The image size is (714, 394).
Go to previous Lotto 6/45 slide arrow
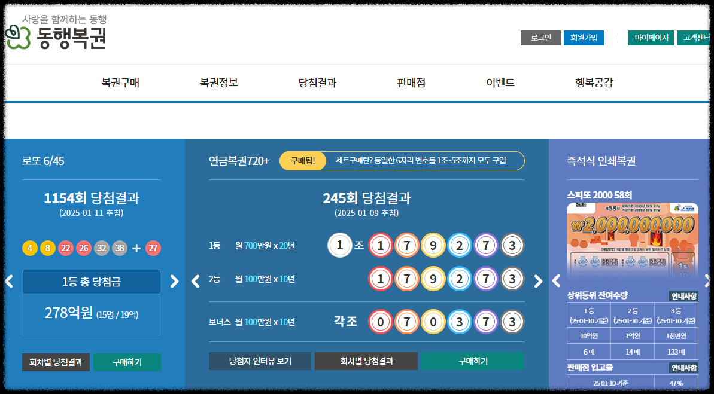tap(8, 281)
